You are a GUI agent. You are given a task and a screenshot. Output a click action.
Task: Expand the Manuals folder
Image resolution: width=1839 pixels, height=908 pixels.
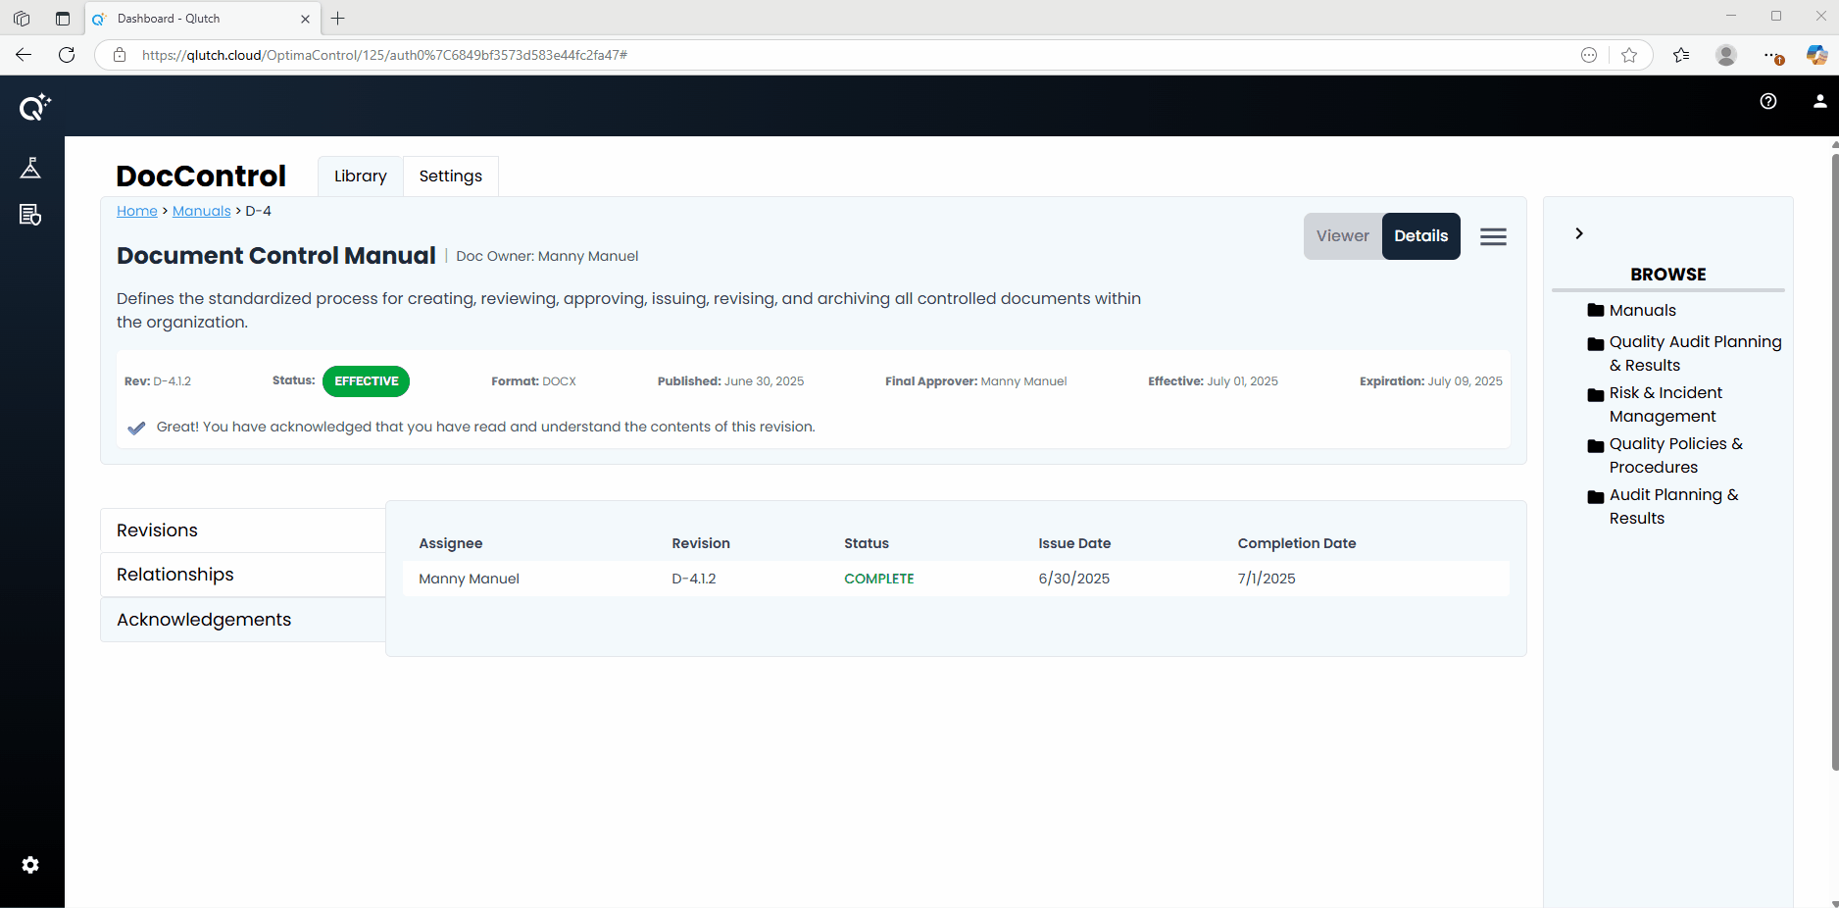(x=1642, y=310)
